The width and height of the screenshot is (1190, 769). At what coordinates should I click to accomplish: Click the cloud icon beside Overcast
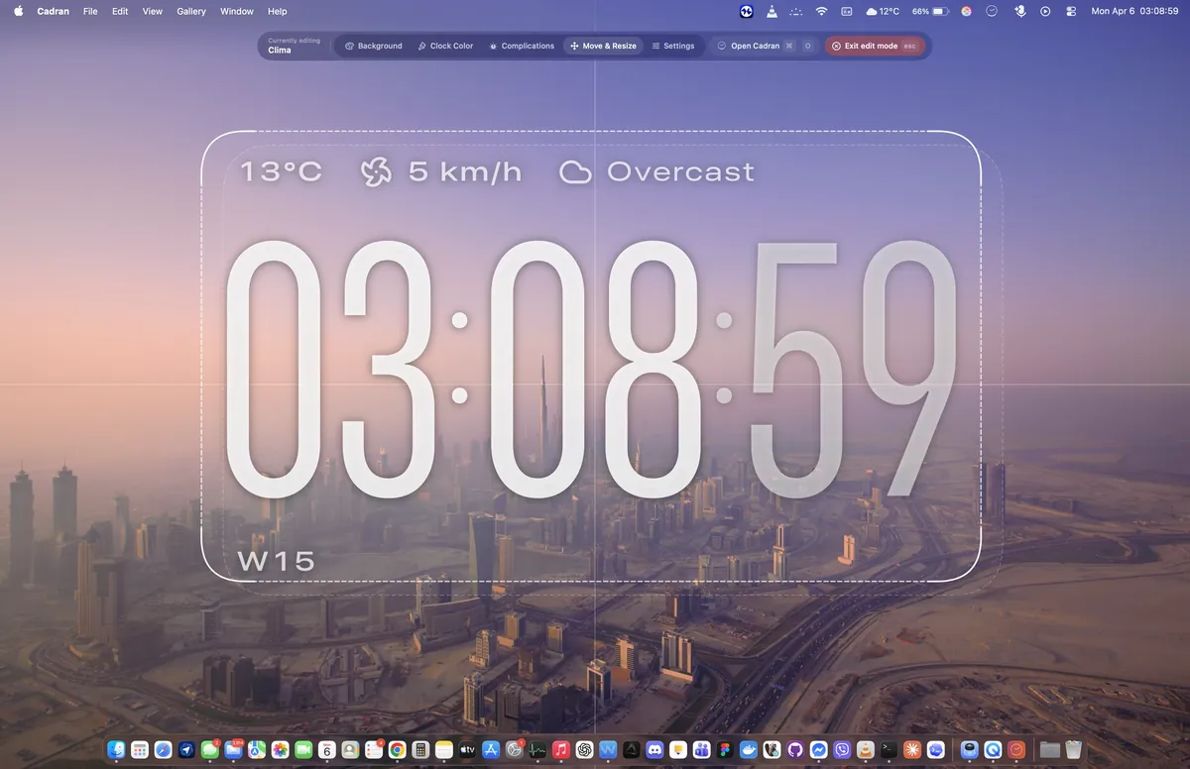575,172
